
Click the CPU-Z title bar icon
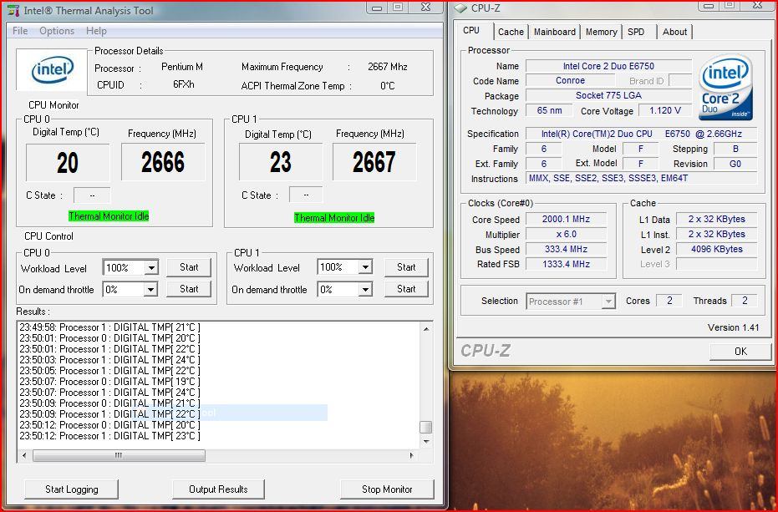click(x=461, y=8)
